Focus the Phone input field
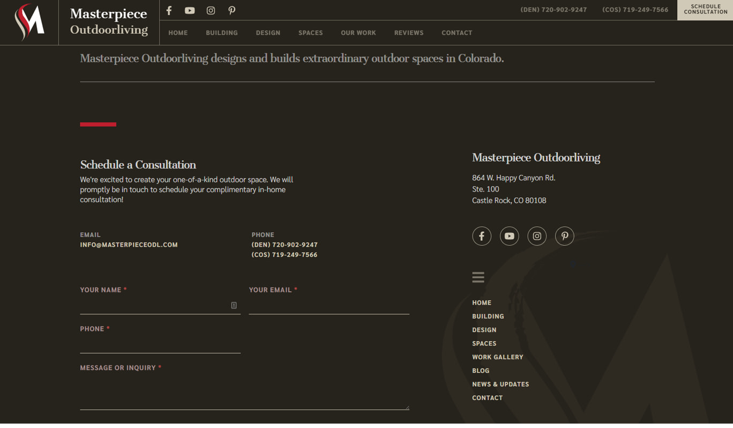The image size is (733, 428). [x=160, y=344]
